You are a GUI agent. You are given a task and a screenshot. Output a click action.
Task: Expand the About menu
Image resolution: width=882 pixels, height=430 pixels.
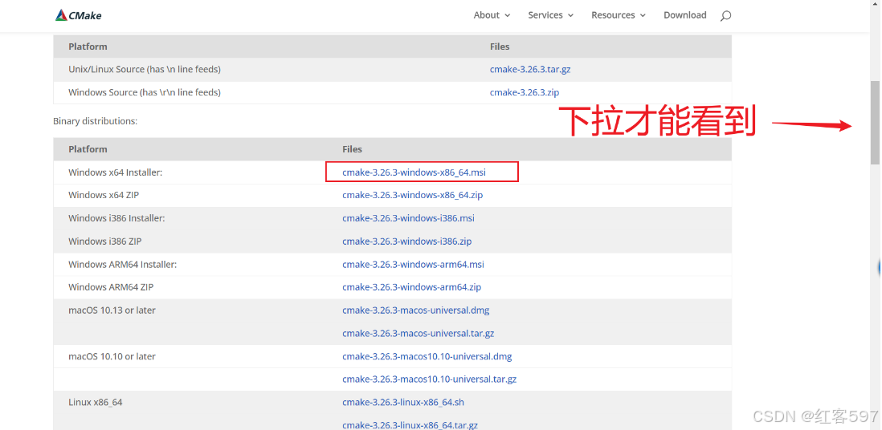click(492, 15)
